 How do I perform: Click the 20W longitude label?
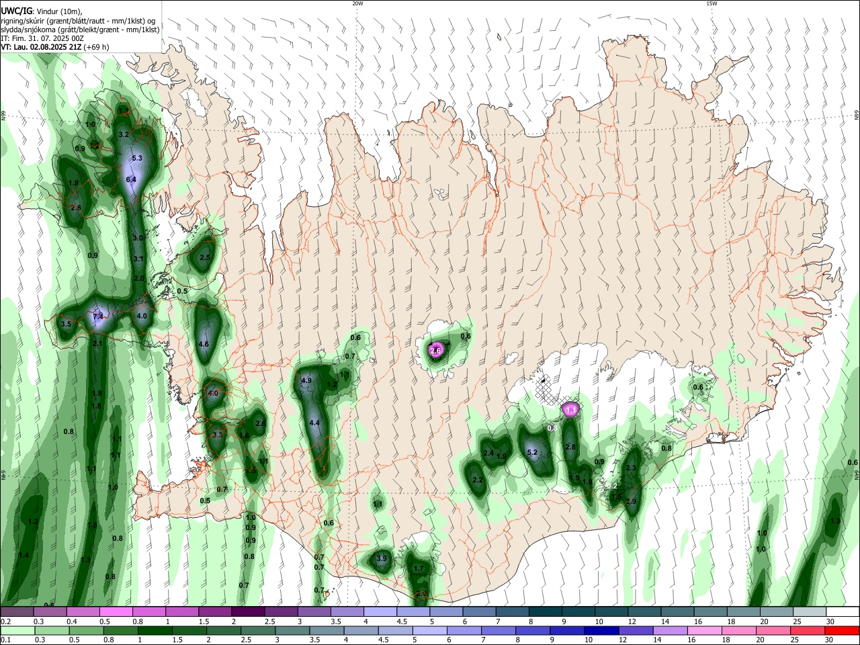(x=357, y=3)
